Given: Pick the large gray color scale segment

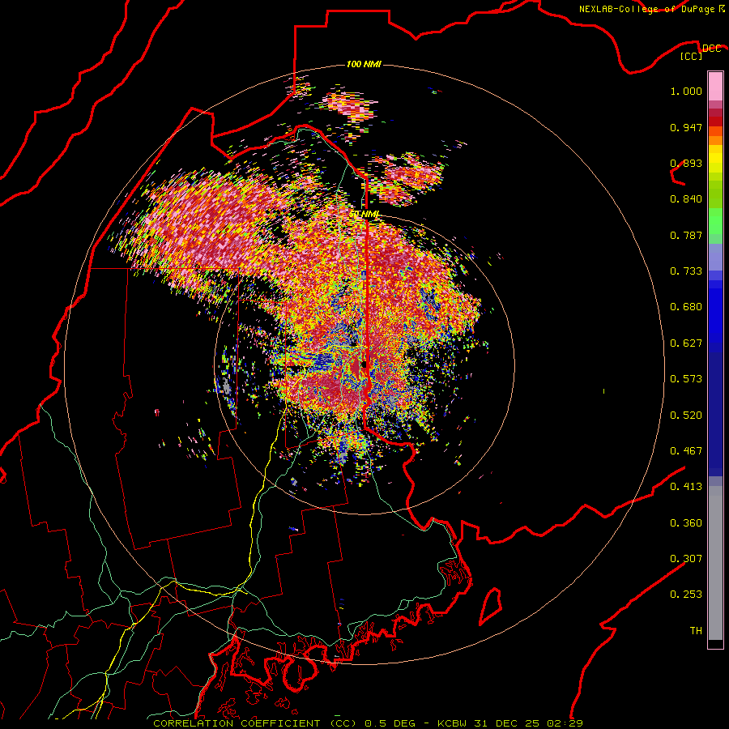Looking at the screenshot, I should pos(715,563).
